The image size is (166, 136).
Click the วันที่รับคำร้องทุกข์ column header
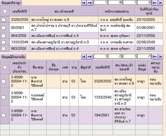click(x=149, y=11)
